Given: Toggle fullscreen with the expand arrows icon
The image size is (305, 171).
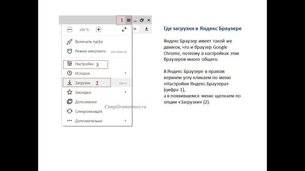Looking at the screenshot, I should (x=124, y=29).
